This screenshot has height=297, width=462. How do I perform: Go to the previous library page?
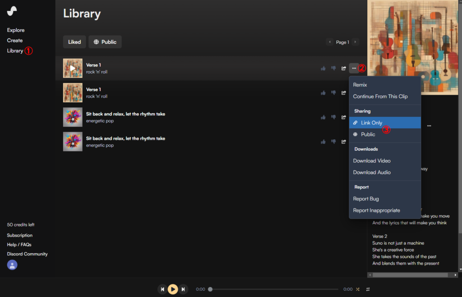point(330,42)
